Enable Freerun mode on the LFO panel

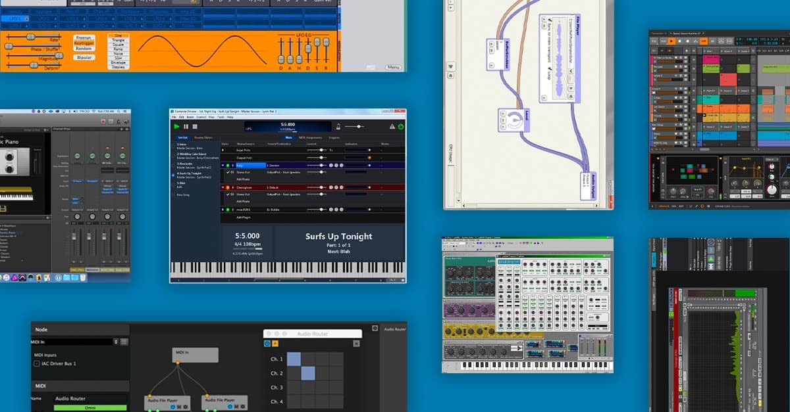tap(84, 38)
